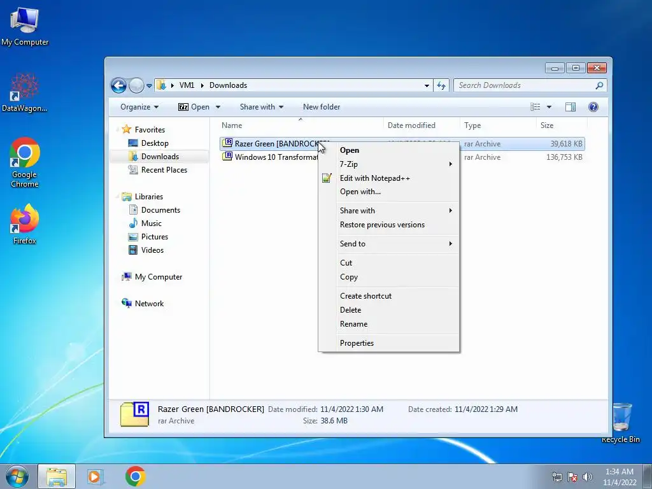The image size is (652, 489).
Task: Toggle the preview pane icon
Action: point(570,107)
